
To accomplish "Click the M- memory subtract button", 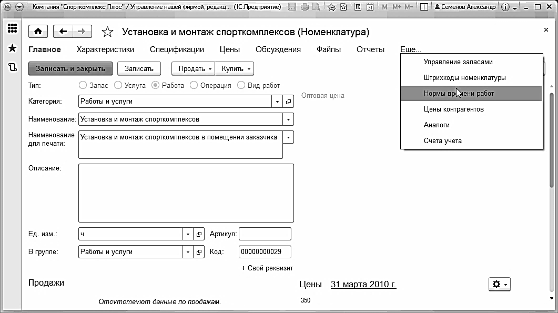I will click(x=409, y=7).
